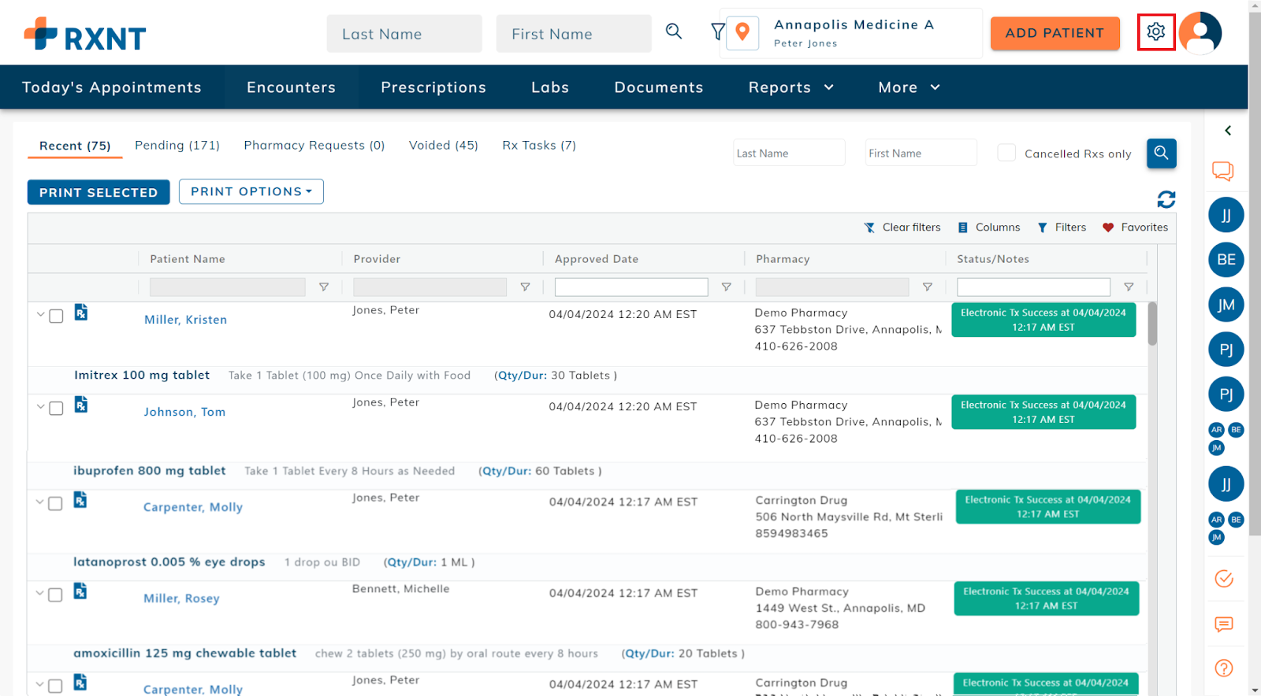Enable Cancelled Rxs only checkbox
The image size is (1261, 696).
tap(1006, 153)
